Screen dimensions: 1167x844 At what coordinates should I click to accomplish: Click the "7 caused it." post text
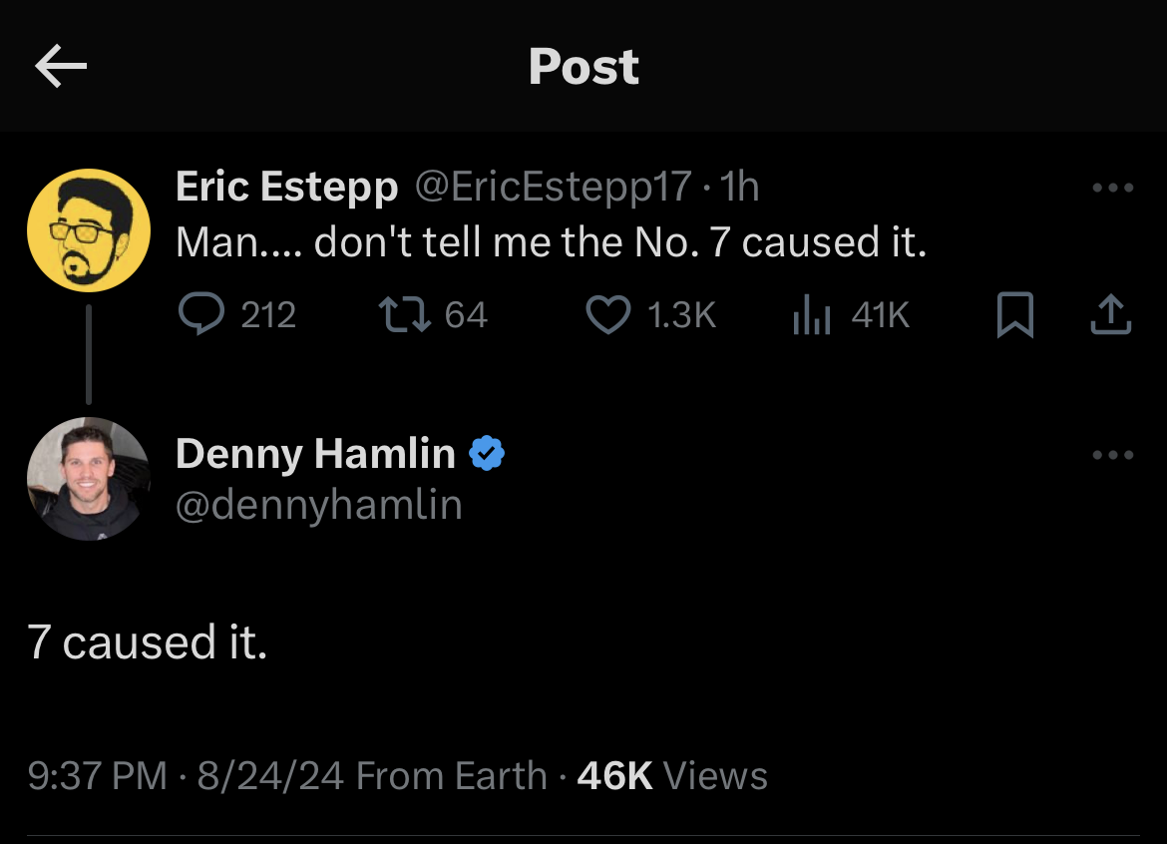point(148,642)
